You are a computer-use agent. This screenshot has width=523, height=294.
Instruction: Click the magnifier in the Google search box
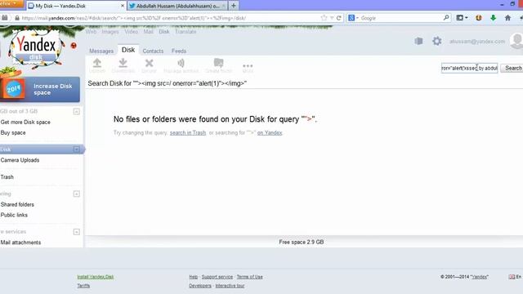[x=446, y=18]
